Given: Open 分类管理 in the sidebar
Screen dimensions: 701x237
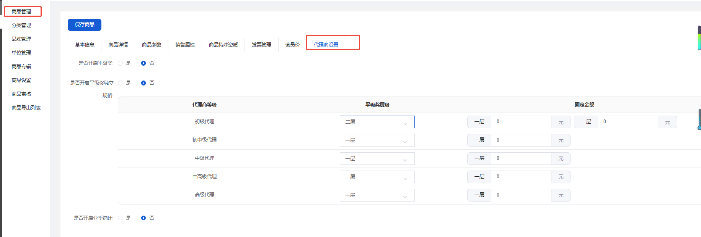Looking at the screenshot, I should 21,26.
